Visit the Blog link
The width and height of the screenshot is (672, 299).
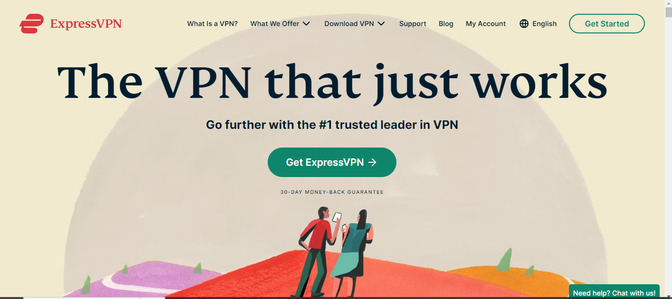[x=446, y=24]
